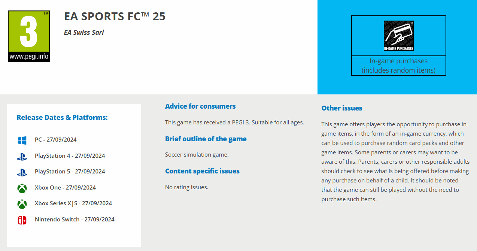Click the PlayStation logo next to PlayStation 5
Viewport: 477px width, 251px height.
(22, 172)
